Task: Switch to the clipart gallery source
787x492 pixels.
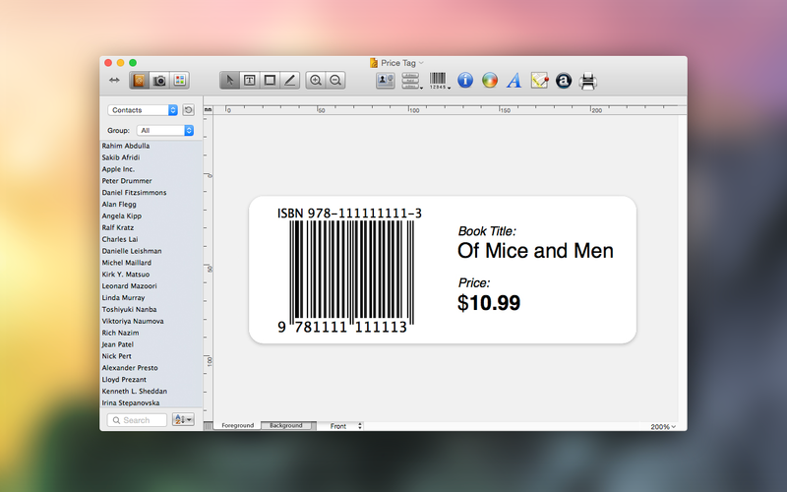Action: (x=179, y=81)
